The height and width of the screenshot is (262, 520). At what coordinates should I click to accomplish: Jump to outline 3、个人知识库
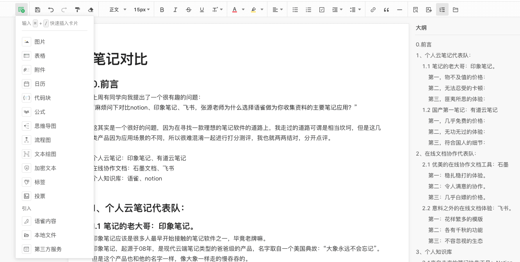[434, 252]
